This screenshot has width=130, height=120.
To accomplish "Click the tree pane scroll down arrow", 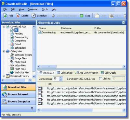I will click(34, 76).
